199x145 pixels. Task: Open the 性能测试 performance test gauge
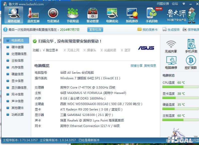click(53, 15)
